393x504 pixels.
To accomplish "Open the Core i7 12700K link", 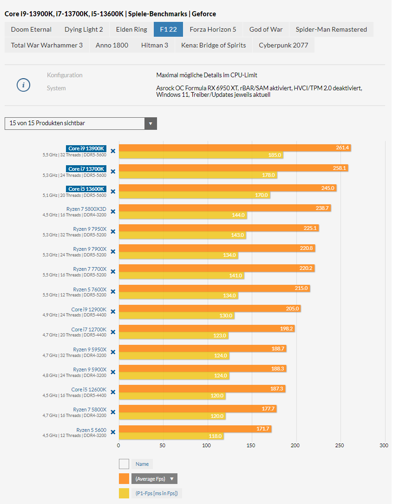I will (x=89, y=329).
